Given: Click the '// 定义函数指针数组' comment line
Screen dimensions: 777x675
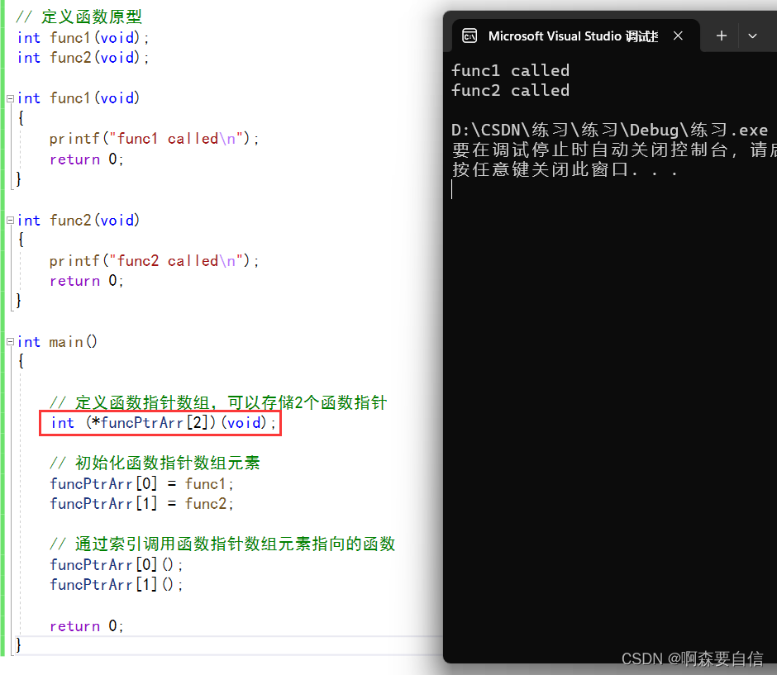Looking at the screenshot, I should tap(218, 402).
